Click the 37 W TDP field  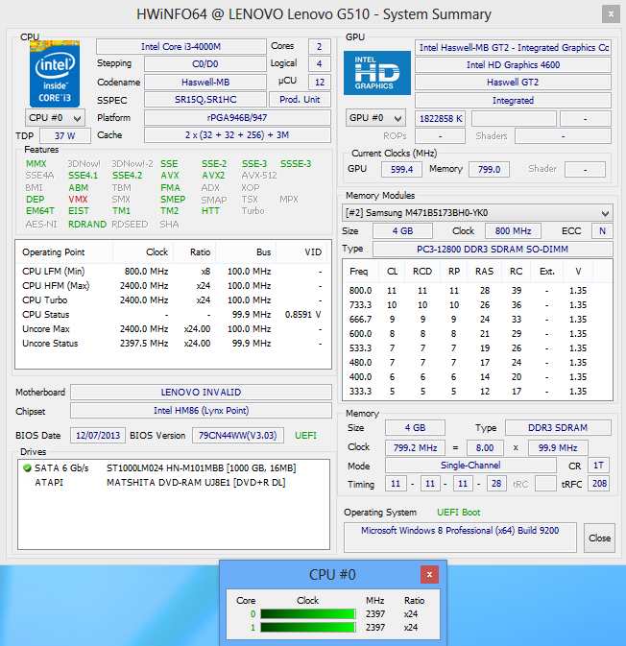(x=65, y=135)
